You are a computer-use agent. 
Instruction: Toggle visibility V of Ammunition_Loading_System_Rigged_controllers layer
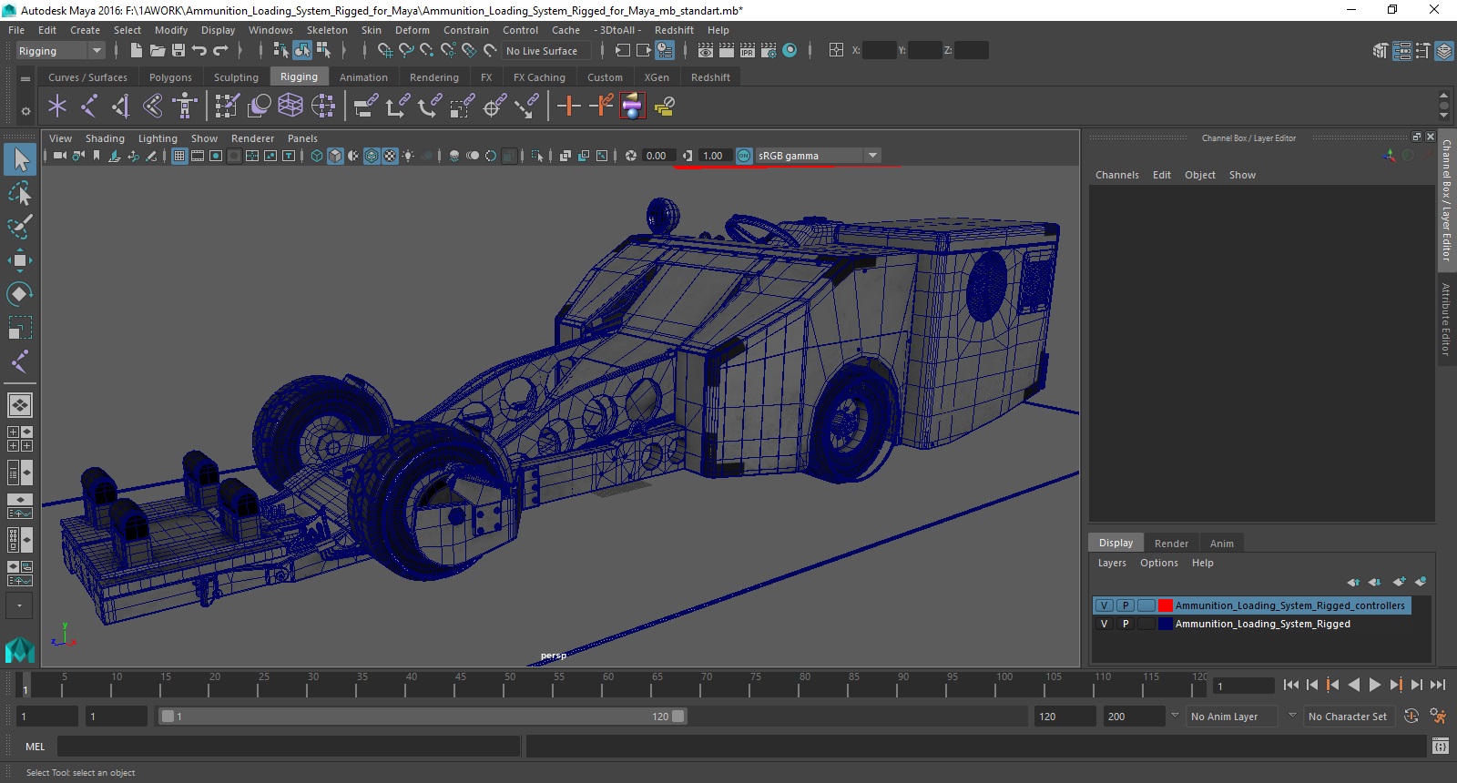(1104, 605)
